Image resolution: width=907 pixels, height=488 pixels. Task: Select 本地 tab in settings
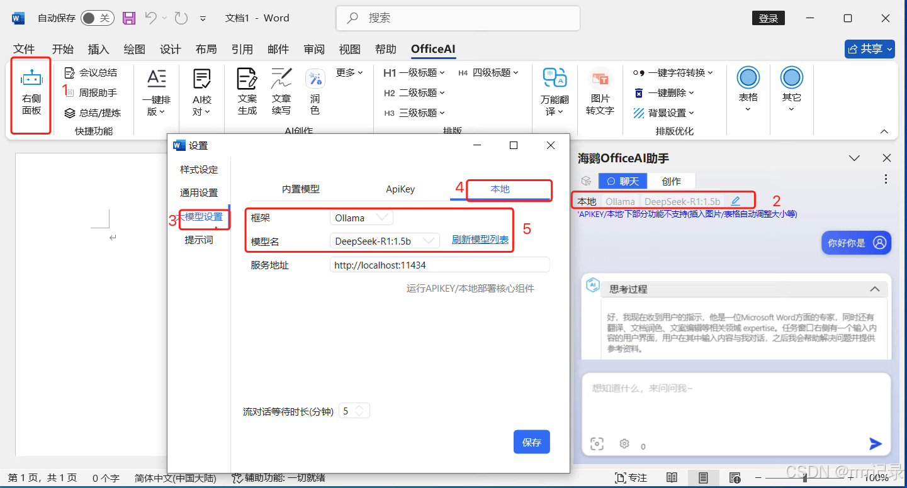pos(500,189)
